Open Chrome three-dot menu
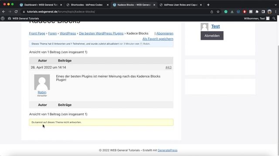The image size is (279, 156). [x=276, y=12]
